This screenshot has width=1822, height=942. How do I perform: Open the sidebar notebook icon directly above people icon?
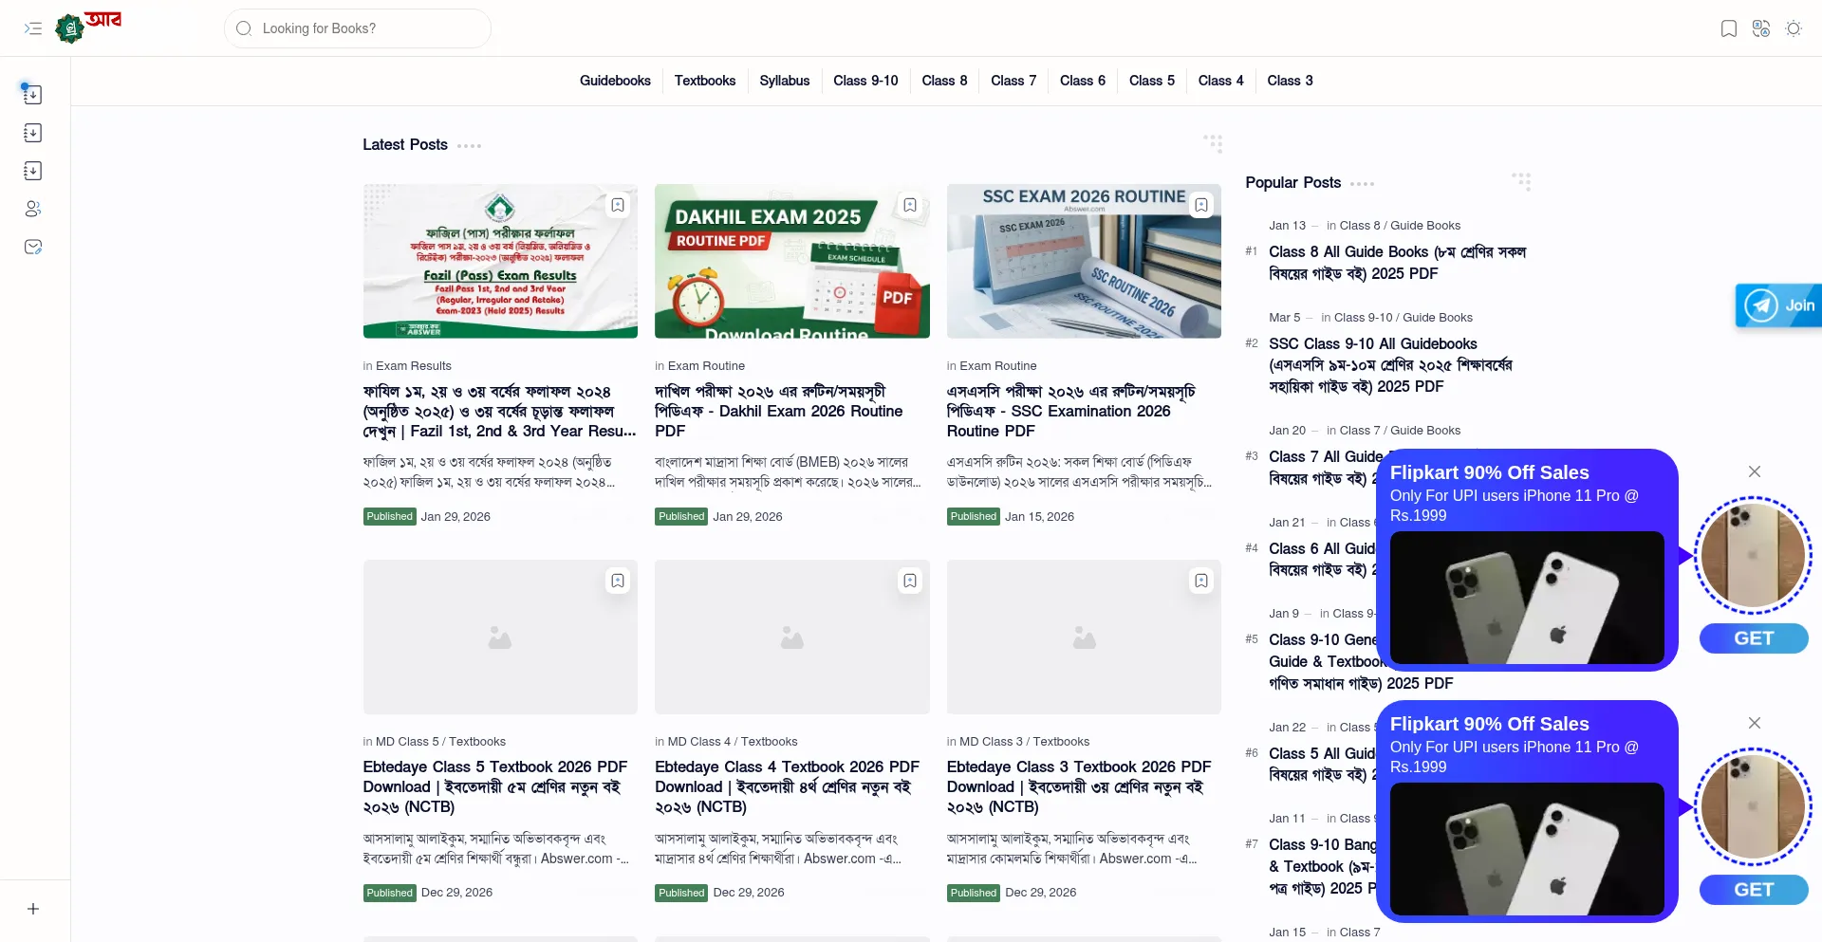click(32, 171)
